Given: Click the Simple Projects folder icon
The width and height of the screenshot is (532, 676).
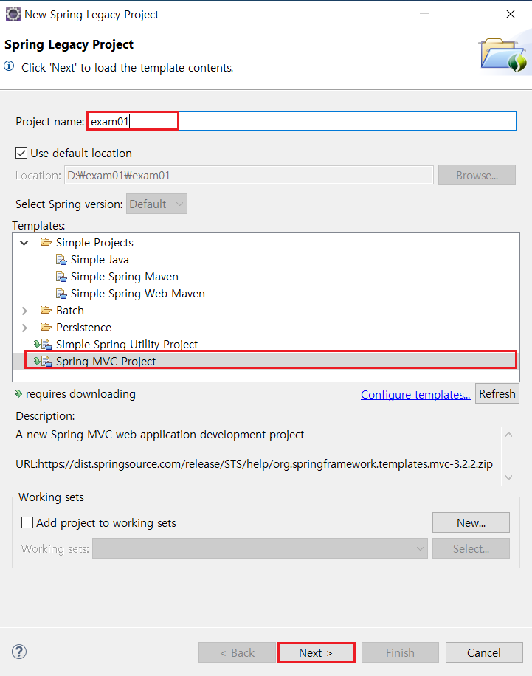Looking at the screenshot, I should [46, 242].
